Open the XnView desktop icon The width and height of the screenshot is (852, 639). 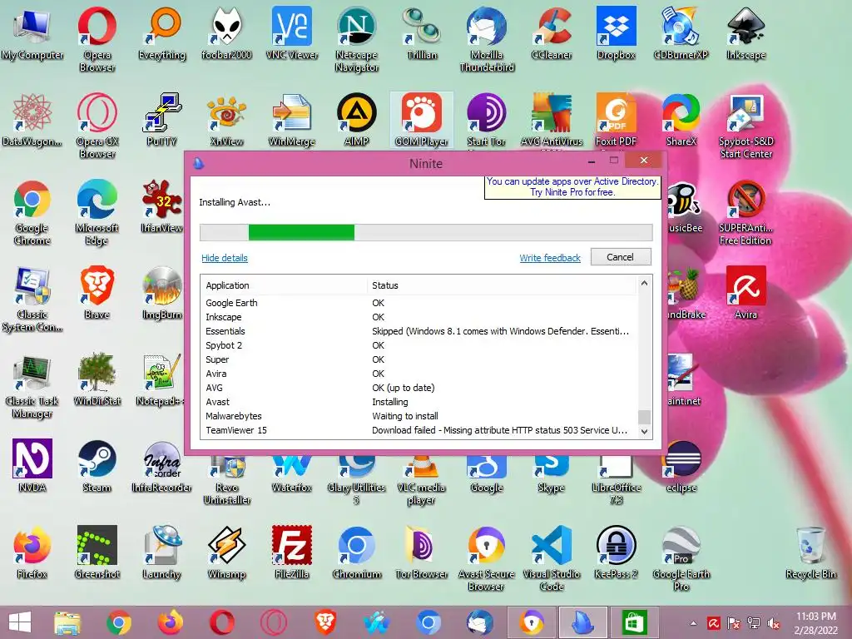coord(226,120)
